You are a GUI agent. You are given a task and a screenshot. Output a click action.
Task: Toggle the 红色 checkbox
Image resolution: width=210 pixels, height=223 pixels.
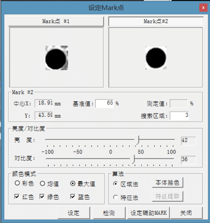17,197
